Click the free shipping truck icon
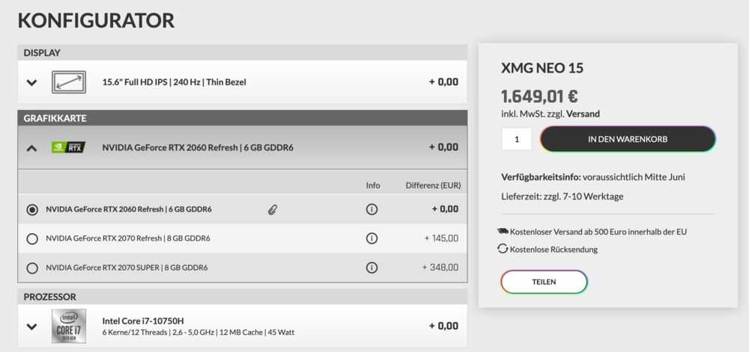Image resolution: width=749 pixels, height=352 pixels. [503, 232]
